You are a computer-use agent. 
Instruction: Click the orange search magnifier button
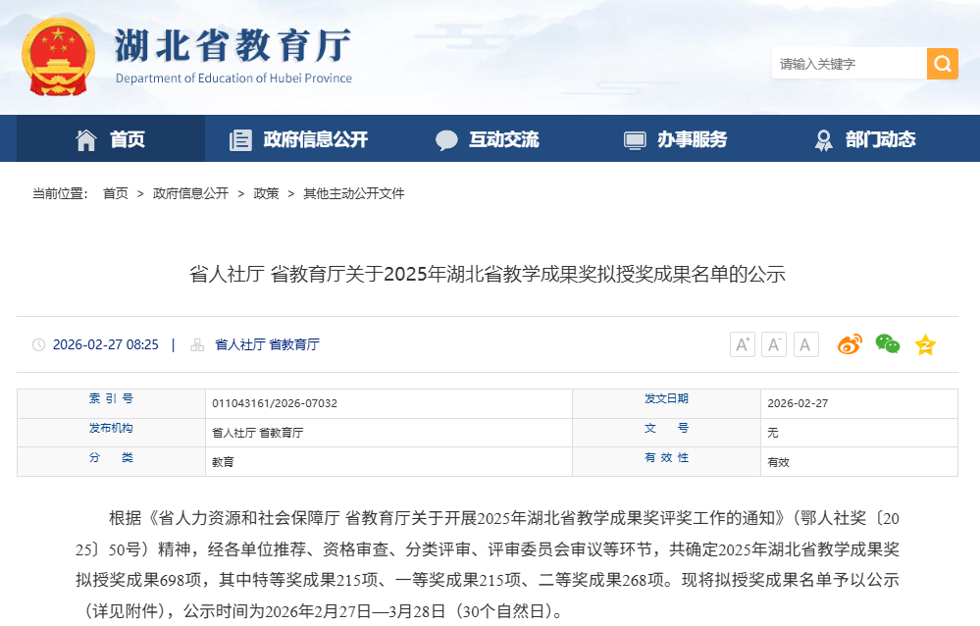coord(942,64)
